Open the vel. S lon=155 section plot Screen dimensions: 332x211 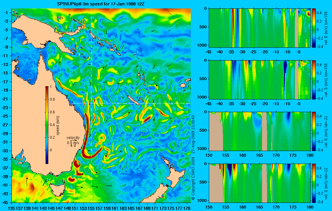pos(260,80)
